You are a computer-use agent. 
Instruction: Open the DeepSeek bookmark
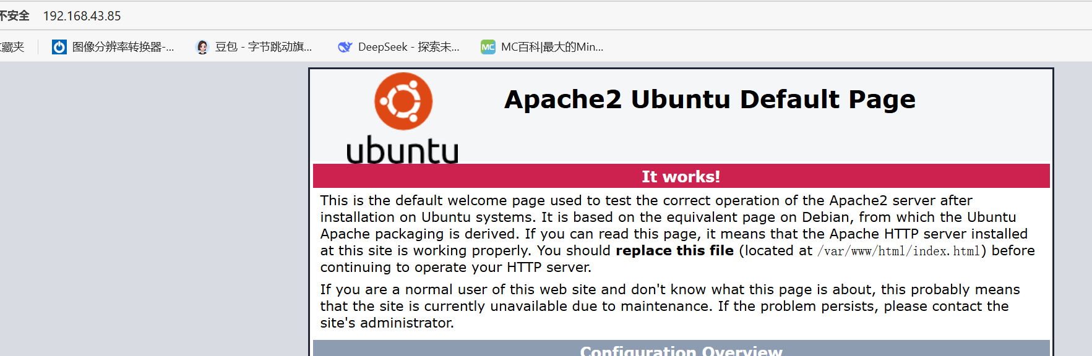coord(398,47)
